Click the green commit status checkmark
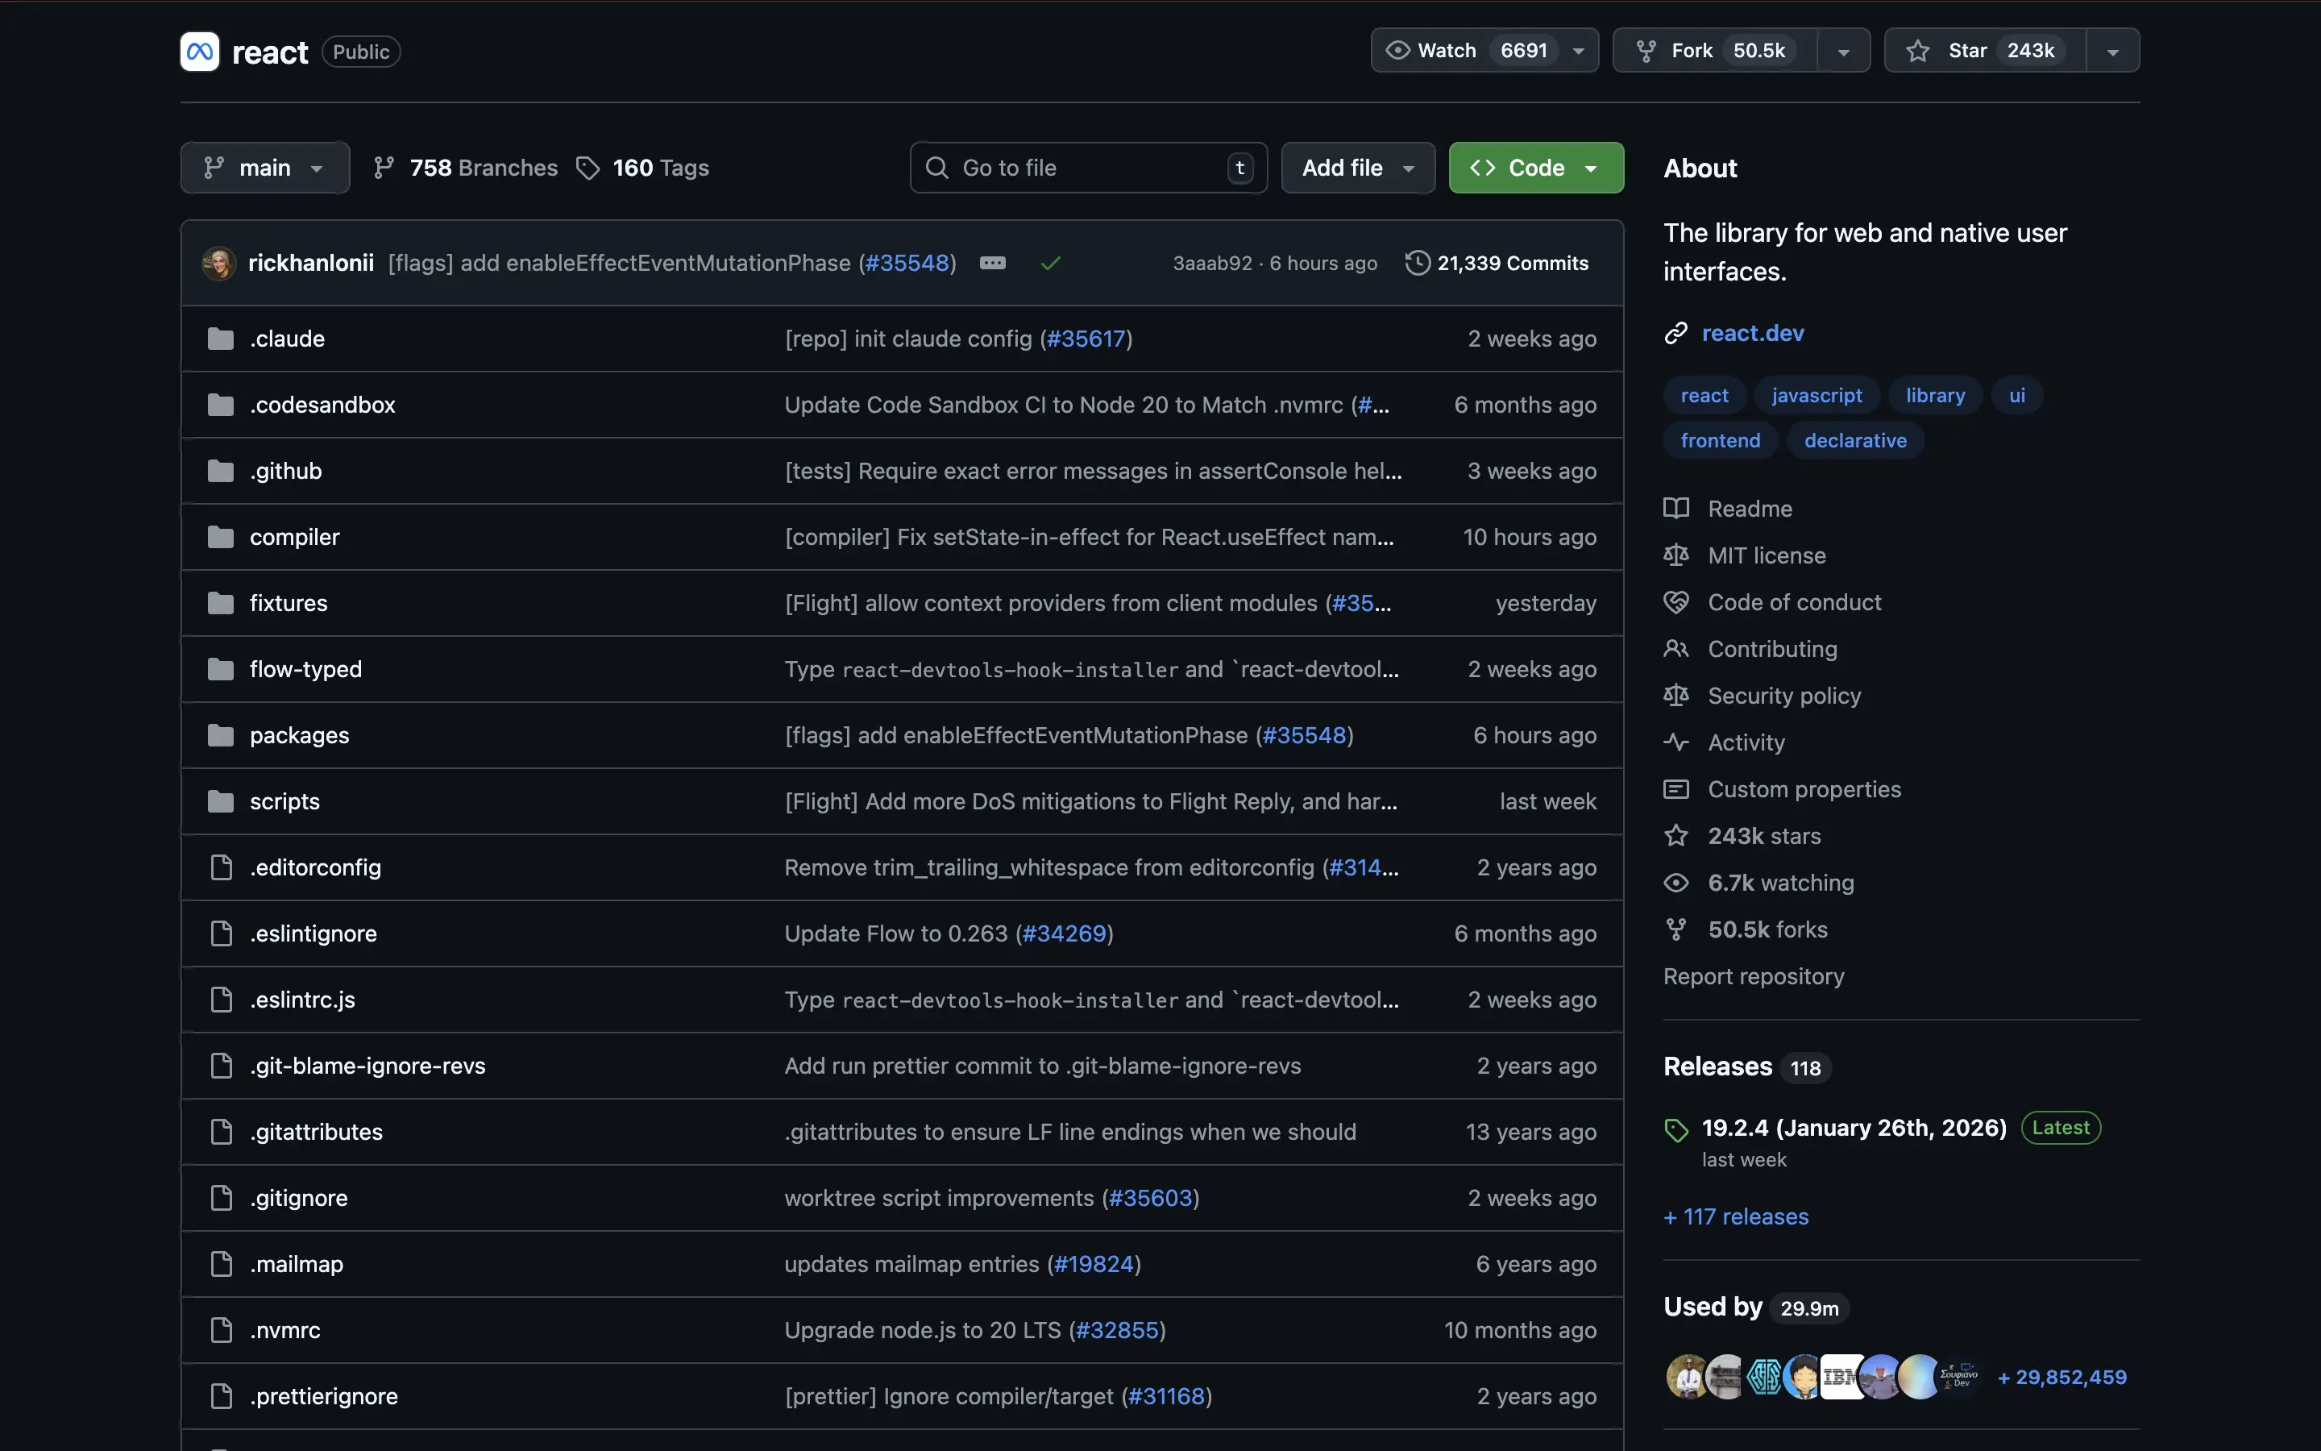The width and height of the screenshot is (2321, 1451). pyautogui.click(x=1050, y=263)
